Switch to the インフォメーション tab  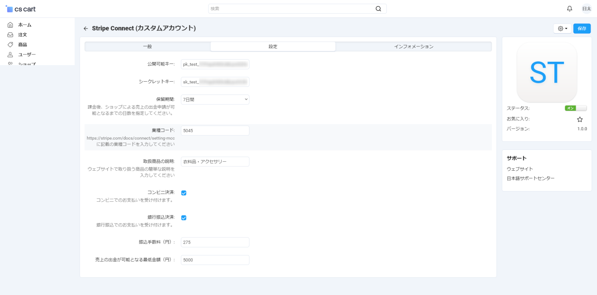pyautogui.click(x=413, y=46)
